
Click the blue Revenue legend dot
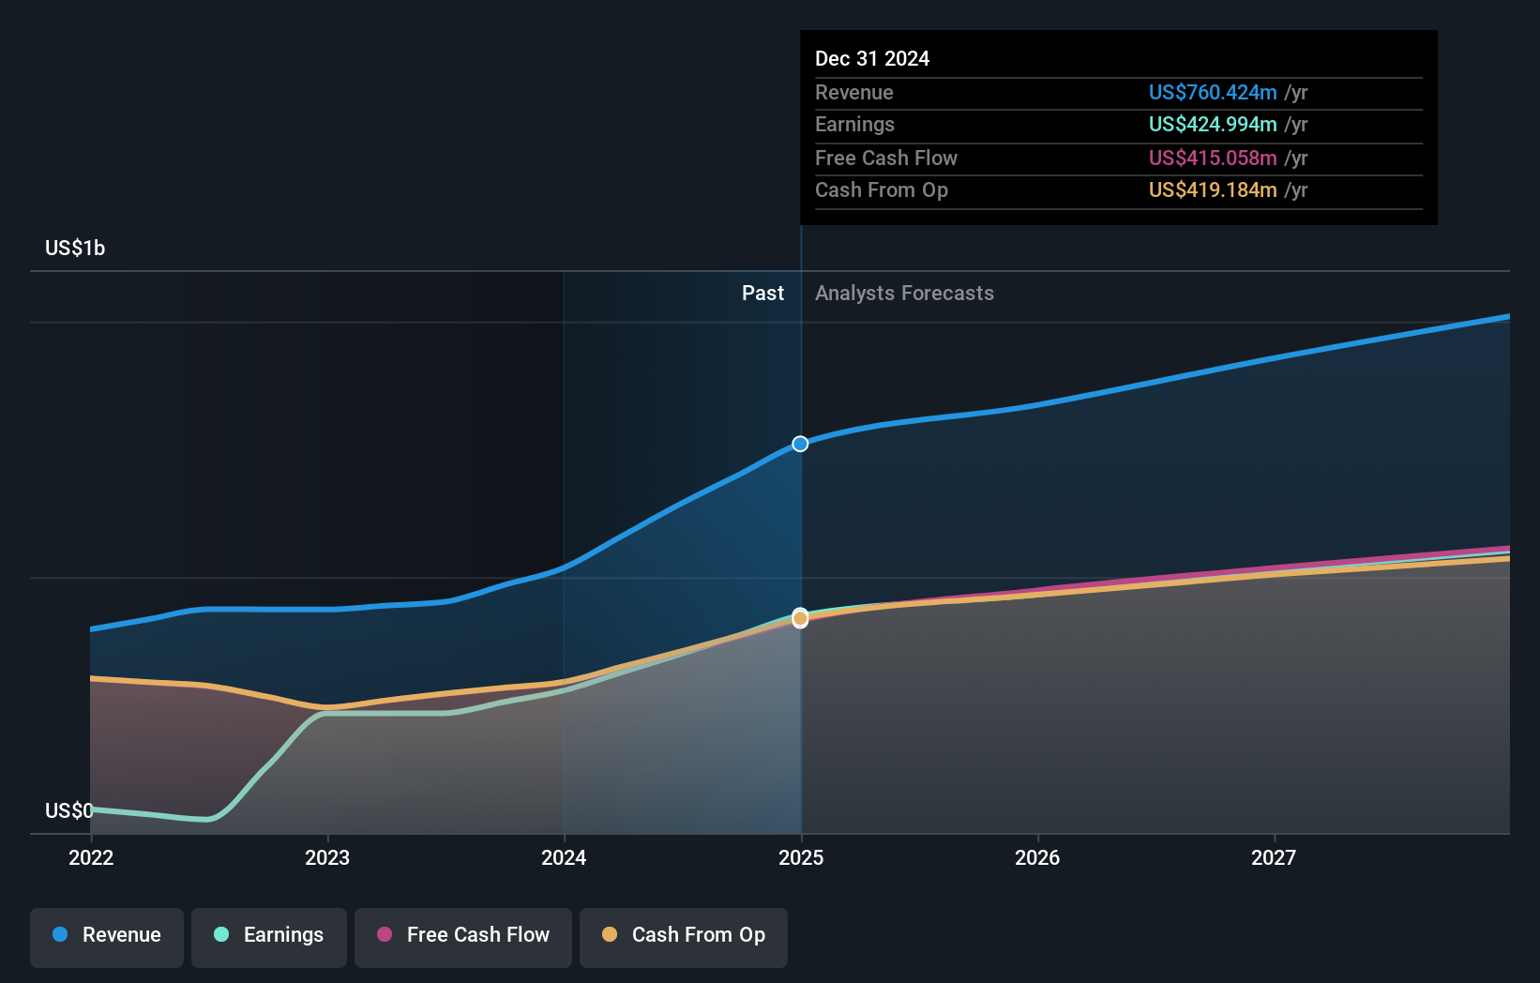click(60, 934)
